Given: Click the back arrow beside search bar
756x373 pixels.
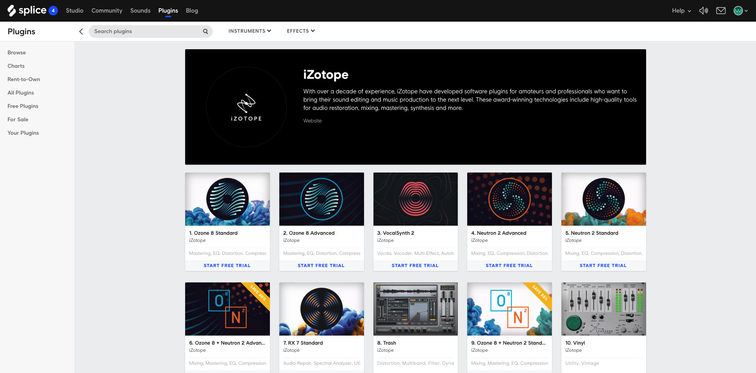Looking at the screenshot, I should point(81,32).
